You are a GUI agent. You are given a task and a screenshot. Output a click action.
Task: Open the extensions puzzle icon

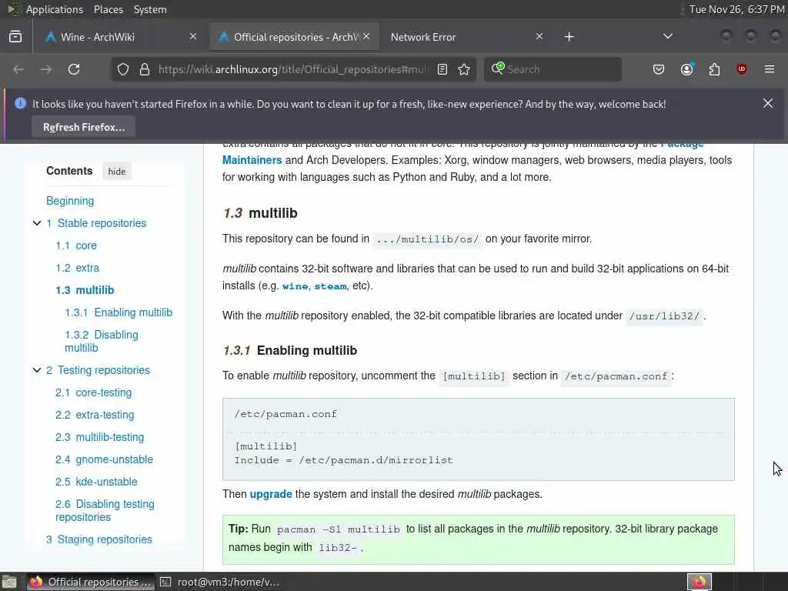[x=714, y=69]
